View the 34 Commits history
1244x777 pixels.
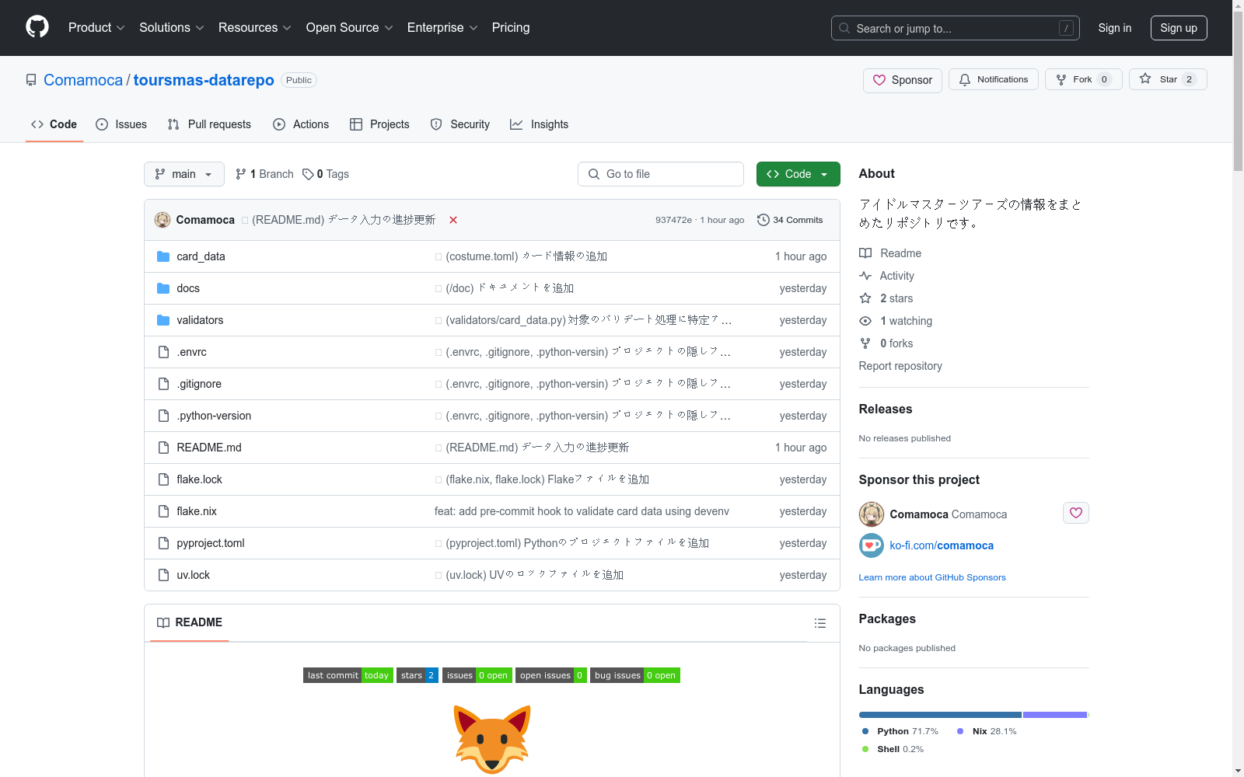(790, 220)
